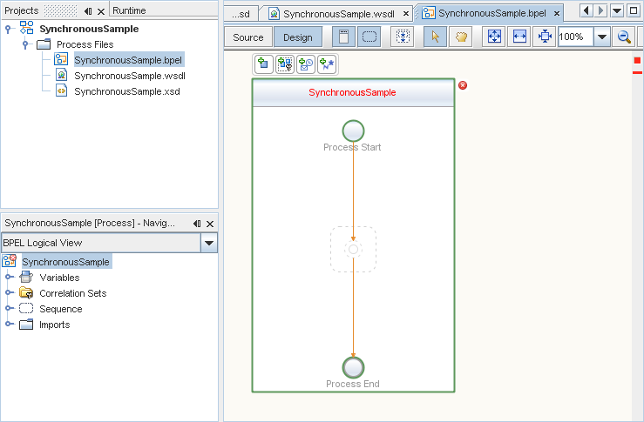Screen dimensions: 644x422
Task: Select the arrow pointer tool
Action: 436,37
